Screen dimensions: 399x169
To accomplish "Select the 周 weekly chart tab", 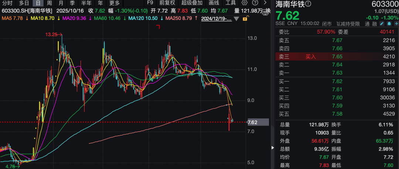I will (x=49, y=3).
